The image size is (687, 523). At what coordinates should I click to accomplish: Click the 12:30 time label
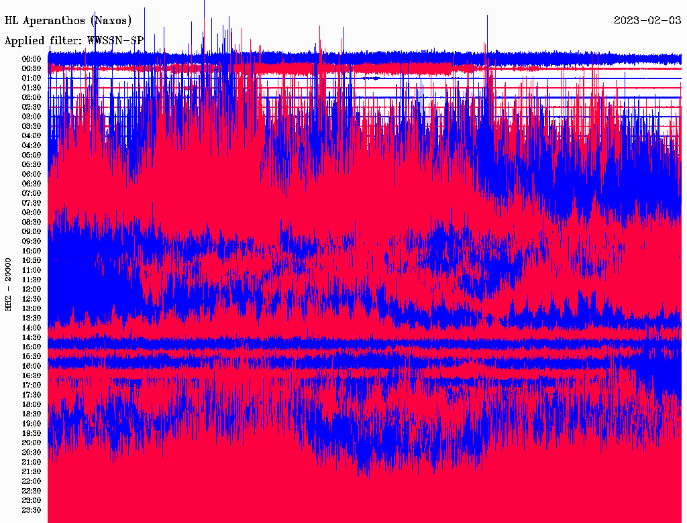point(32,299)
